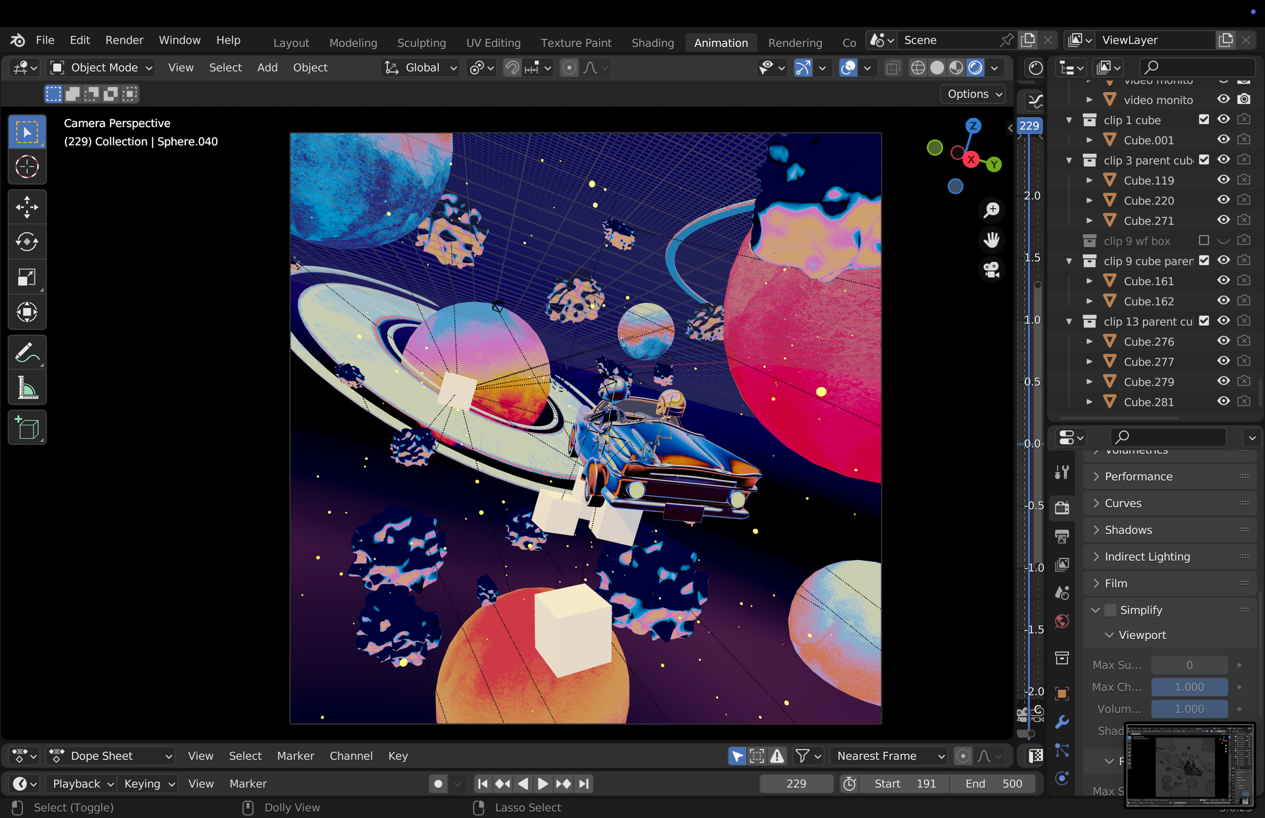Hide Cube.119 with its eye icon
Image resolution: width=1265 pixels, height=818 pixels.
pyautogui.click(x=1223, y=180)
